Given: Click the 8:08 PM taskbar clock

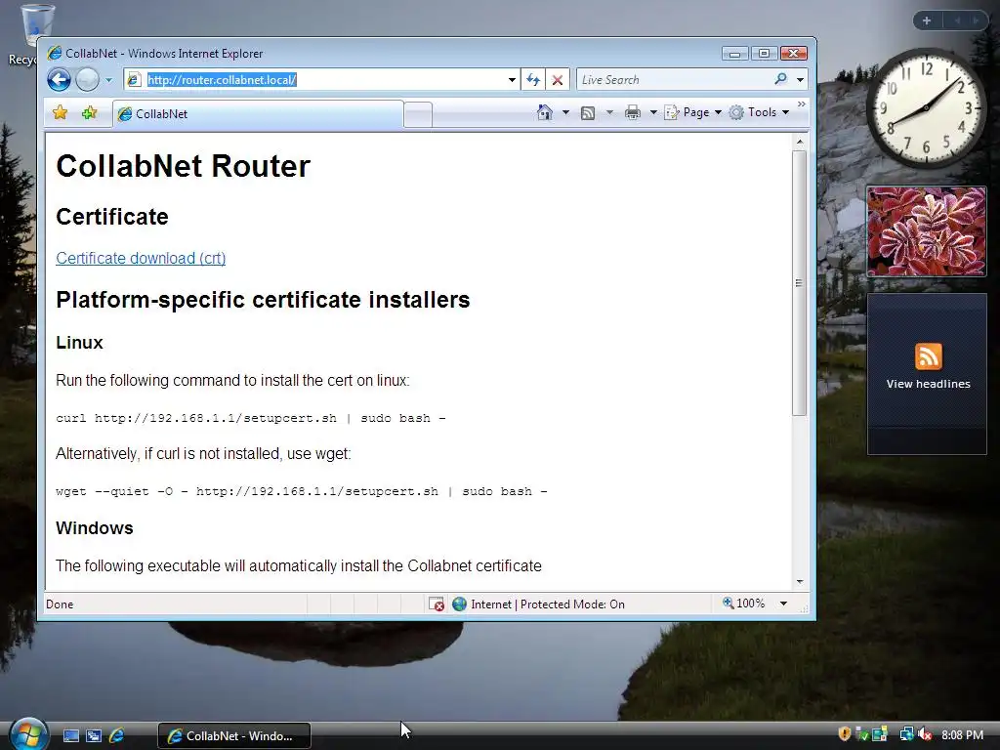Looking at the screenshot, I should pyautogui.click(x=962, y=735).
